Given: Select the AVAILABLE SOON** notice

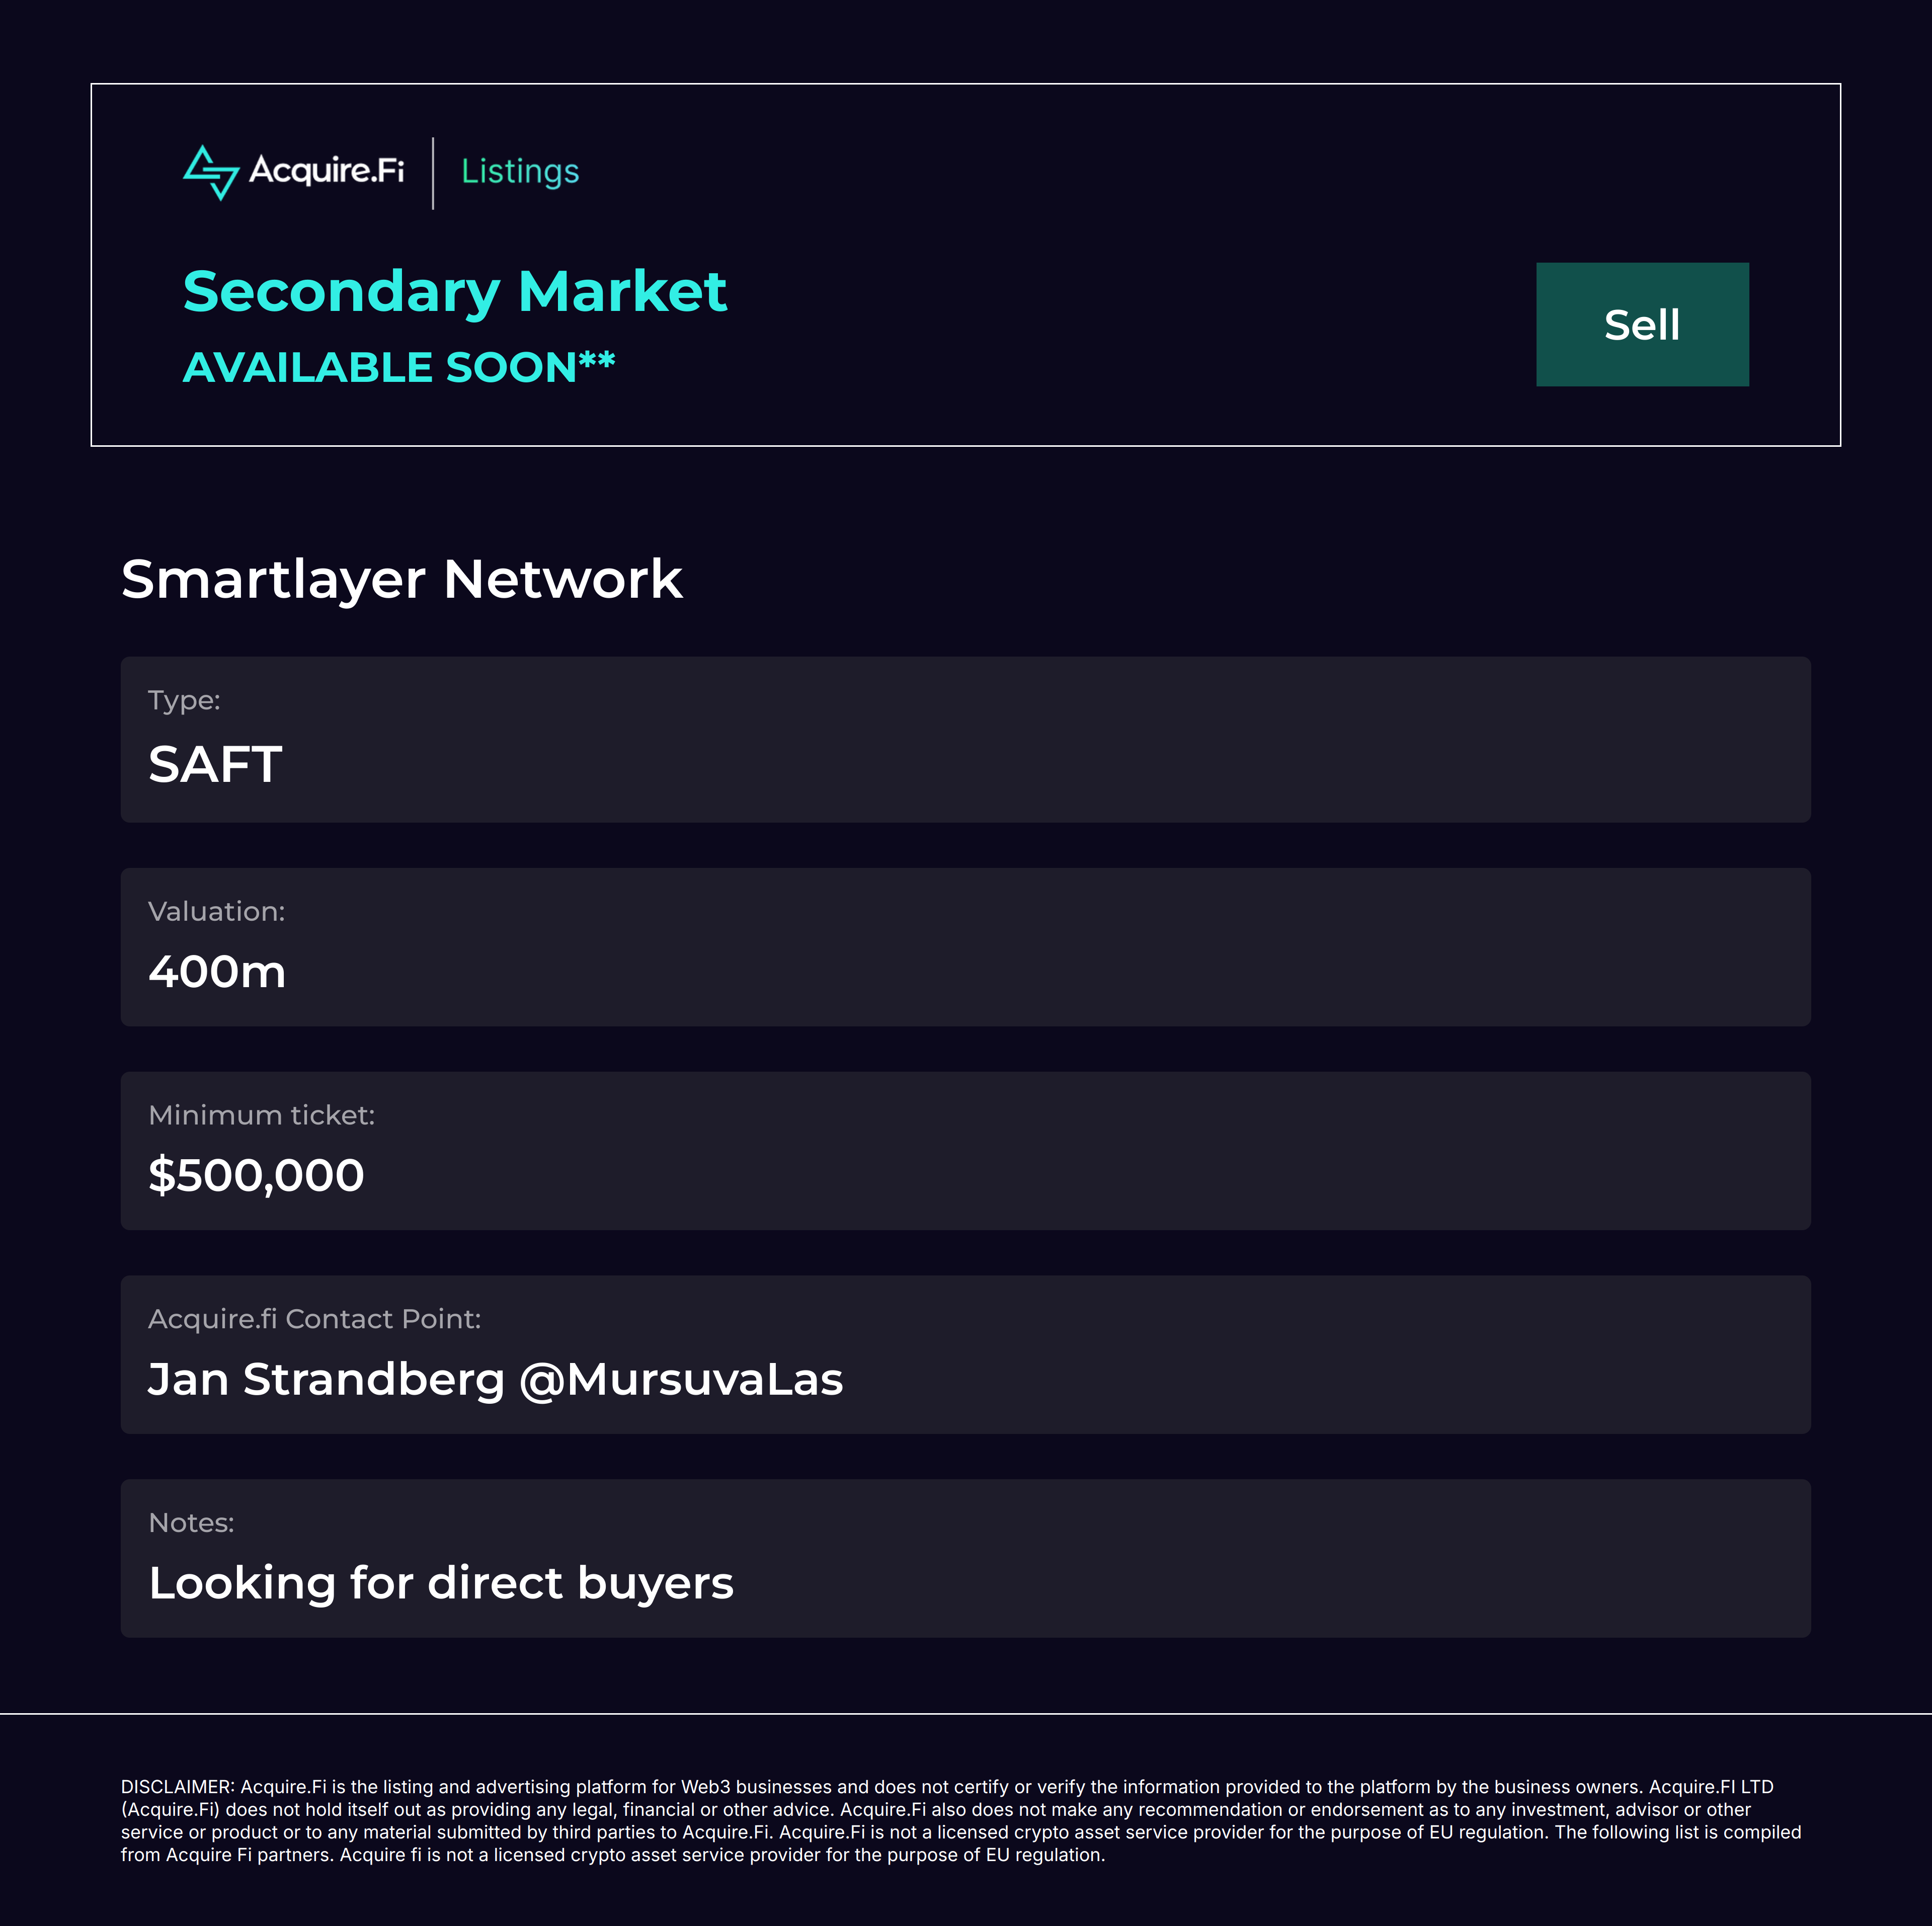Looking at the screenshot, I should tap(398, 367).
